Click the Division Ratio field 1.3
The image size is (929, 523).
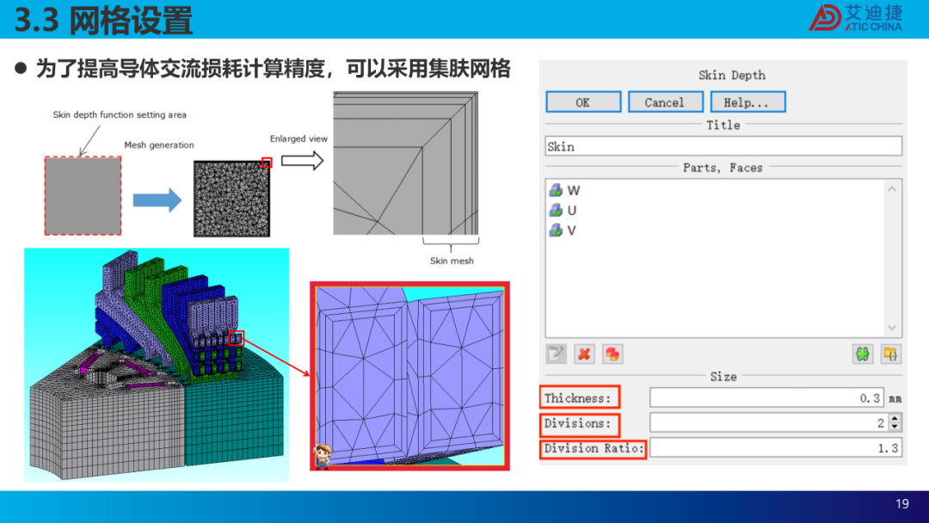(x=776, y=448)
